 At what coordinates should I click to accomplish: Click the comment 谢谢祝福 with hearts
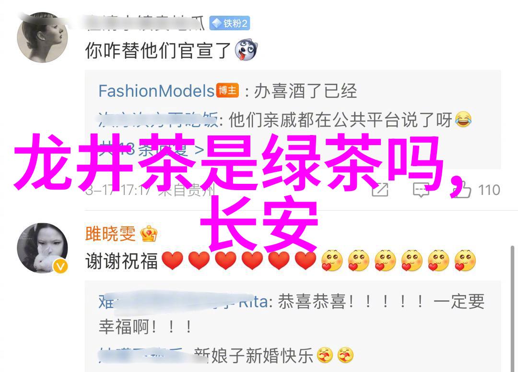[281, 260]
